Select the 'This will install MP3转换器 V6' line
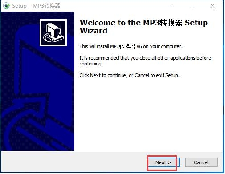Screen dimensions: 225x174 pos(131,46)
